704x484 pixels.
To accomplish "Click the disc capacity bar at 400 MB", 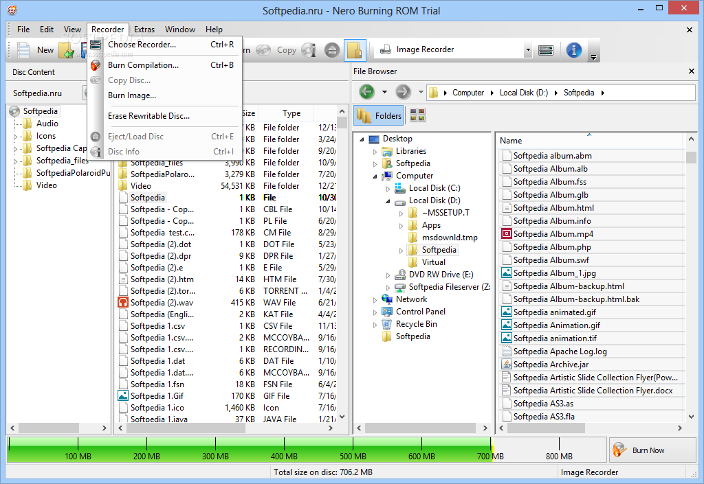I will point(284,450).
